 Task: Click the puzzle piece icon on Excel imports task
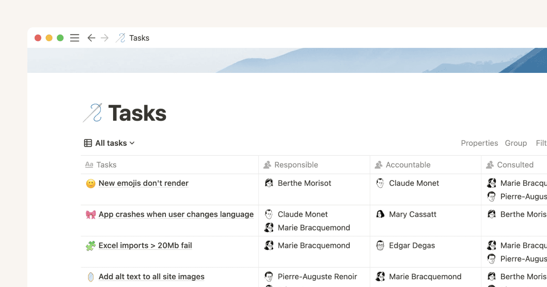pos(91,246)
